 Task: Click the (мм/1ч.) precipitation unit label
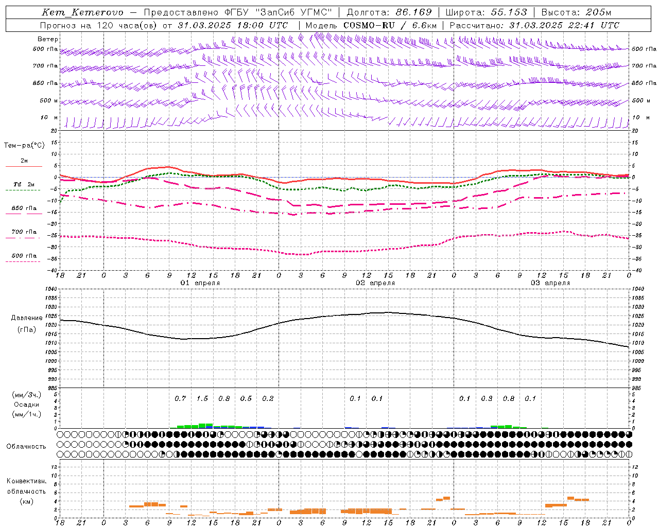27,414
